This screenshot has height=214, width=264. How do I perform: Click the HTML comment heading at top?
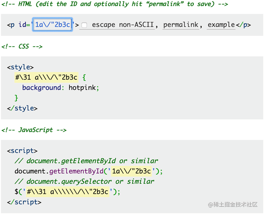click(115, 4)
